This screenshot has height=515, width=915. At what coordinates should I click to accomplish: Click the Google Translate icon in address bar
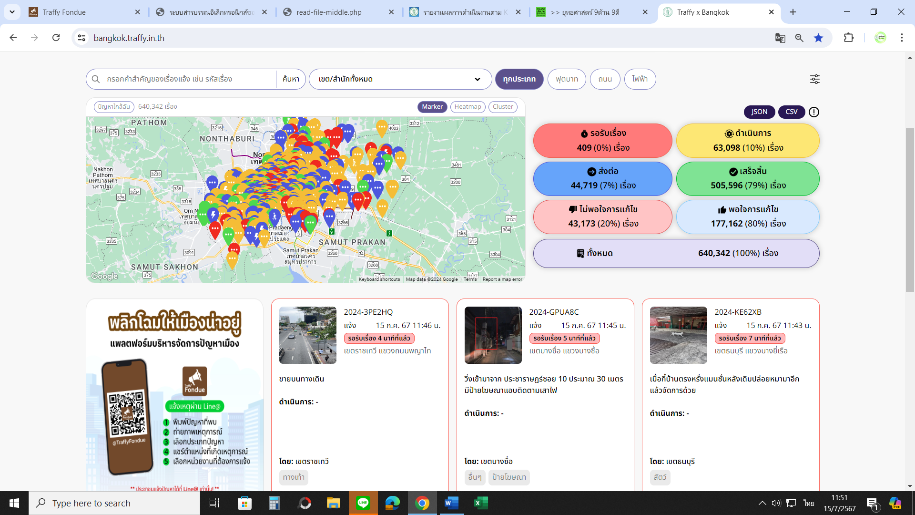point(780,38)
